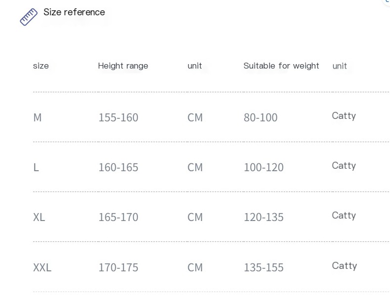The width and height of the screenshot is (390, 295).
Task: Click the size column header
Action: tap(41, 66)
